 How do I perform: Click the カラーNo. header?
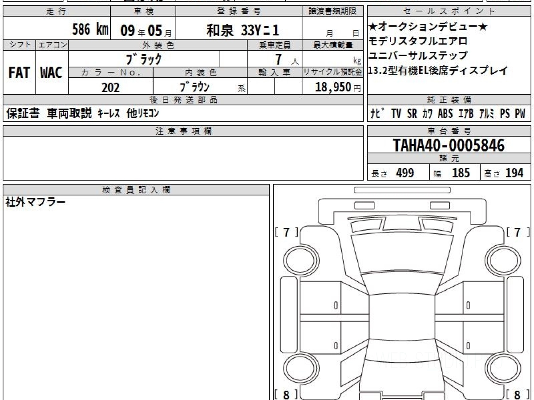click(110, 73)
